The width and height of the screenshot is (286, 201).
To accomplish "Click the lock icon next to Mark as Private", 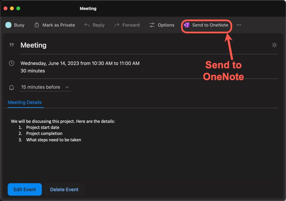I will tap(36, 25).
